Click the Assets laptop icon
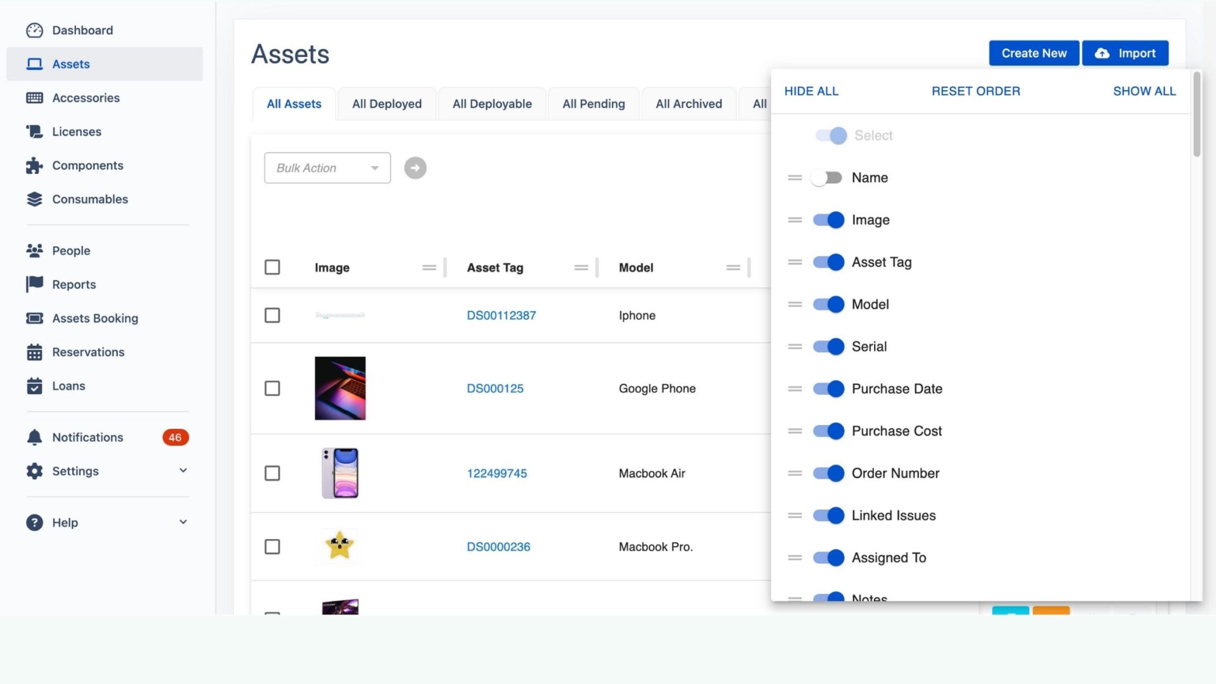 coord(34,64)
